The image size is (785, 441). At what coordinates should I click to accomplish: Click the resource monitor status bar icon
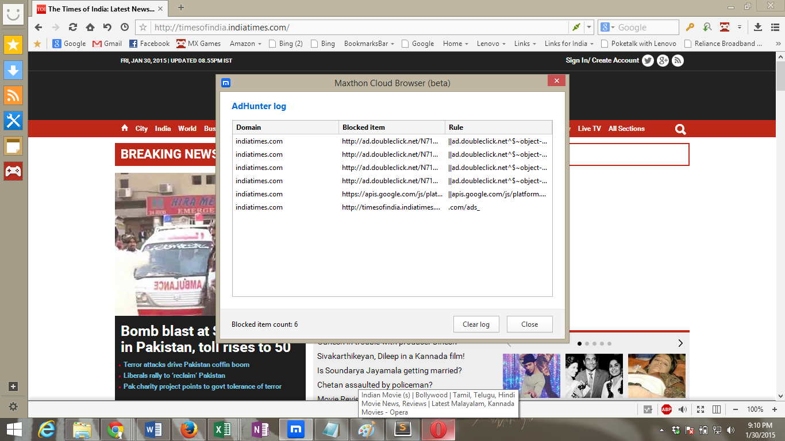pyautogui.click(x=648, y=409)
